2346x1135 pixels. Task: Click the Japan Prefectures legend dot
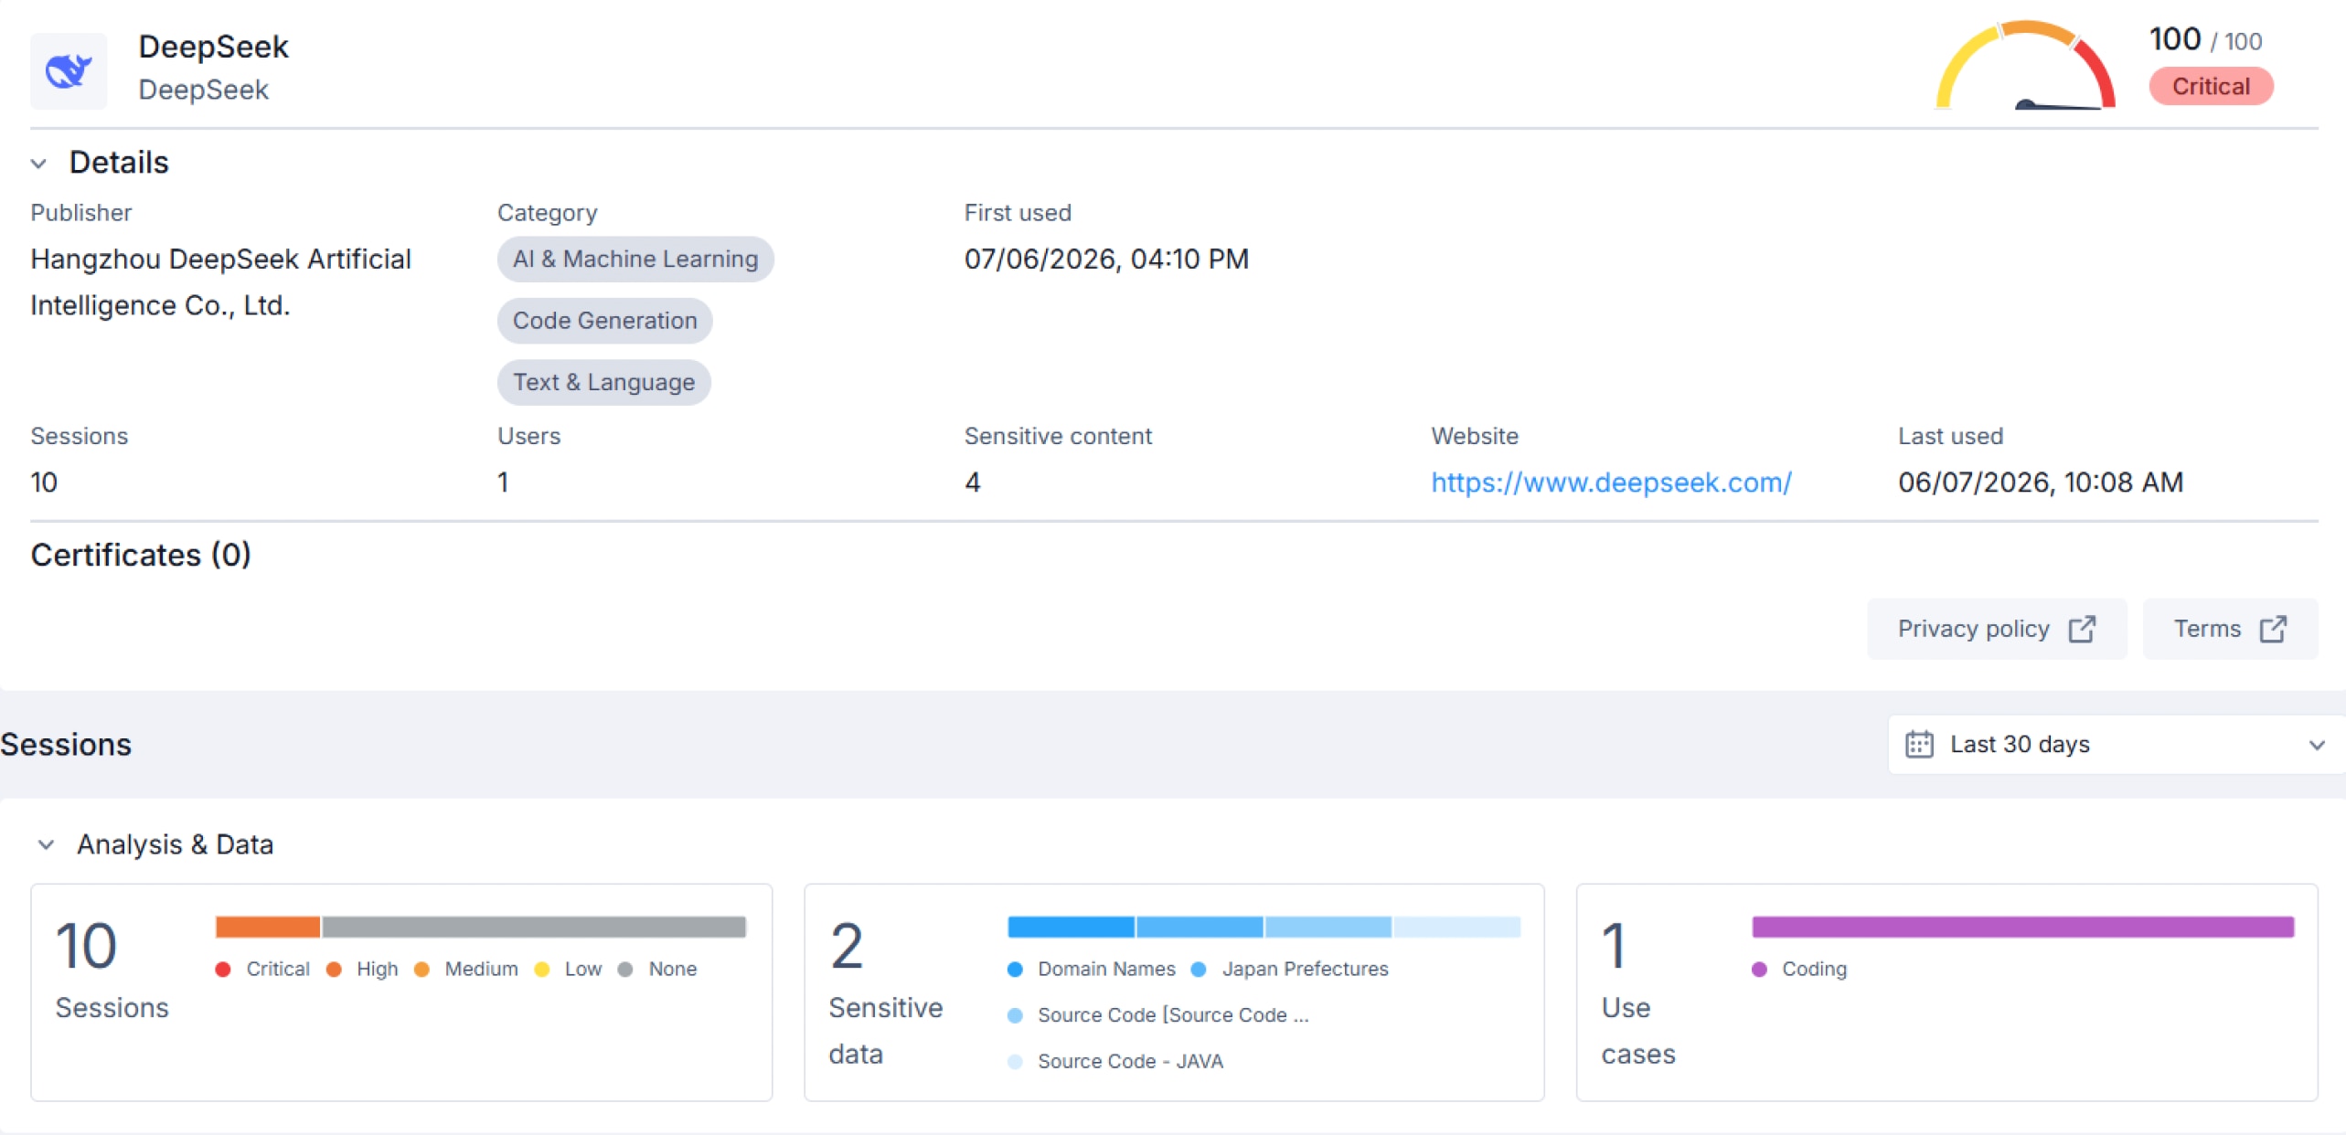pos(1200,969)
